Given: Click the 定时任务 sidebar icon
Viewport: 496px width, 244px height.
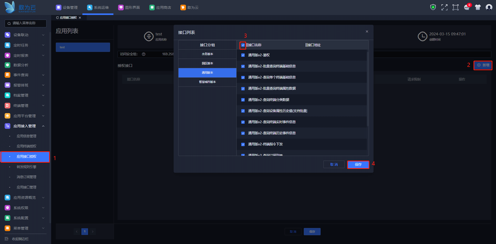Looking at the screenshot, I should [7, 45].
